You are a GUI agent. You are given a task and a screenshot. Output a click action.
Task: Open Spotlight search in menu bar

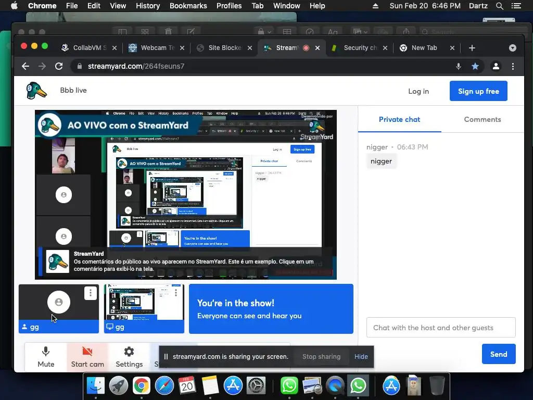point(499,6)
